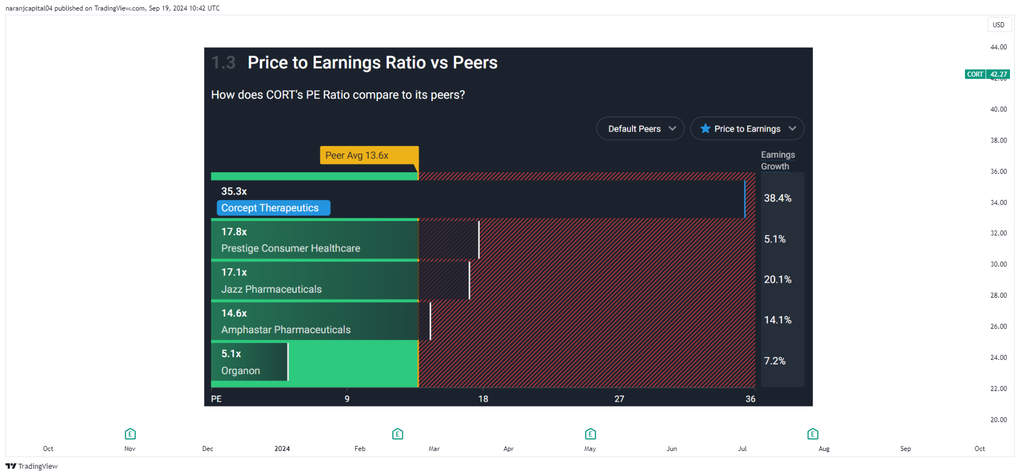Open the Price to Earnings dropdown
Screen dimensions: 1020x476
pyautogui.click(x=747, y=128)
